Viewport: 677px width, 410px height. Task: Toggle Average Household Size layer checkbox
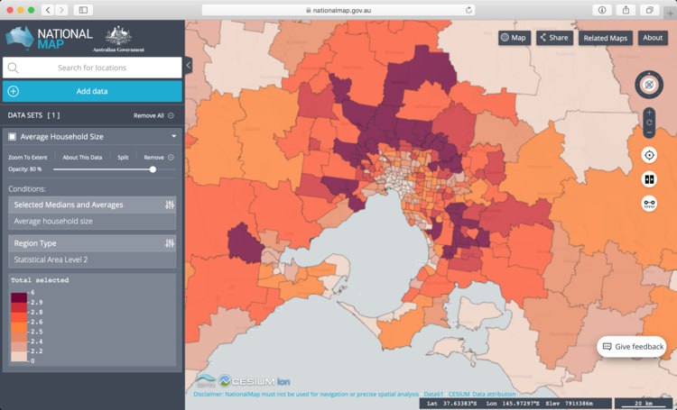pyautogui.click(x=14, y=137)
